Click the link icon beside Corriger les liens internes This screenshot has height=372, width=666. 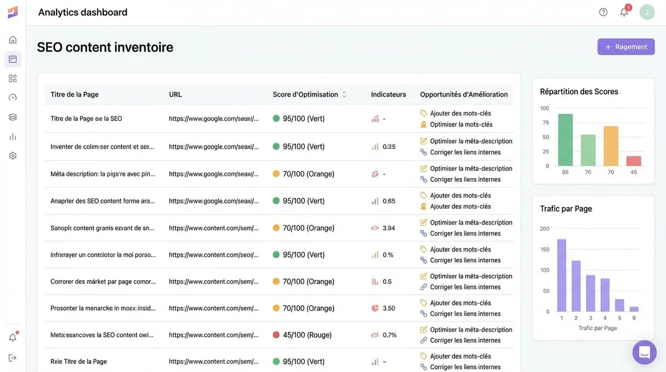pyautogui.click(x=423, y=152)
